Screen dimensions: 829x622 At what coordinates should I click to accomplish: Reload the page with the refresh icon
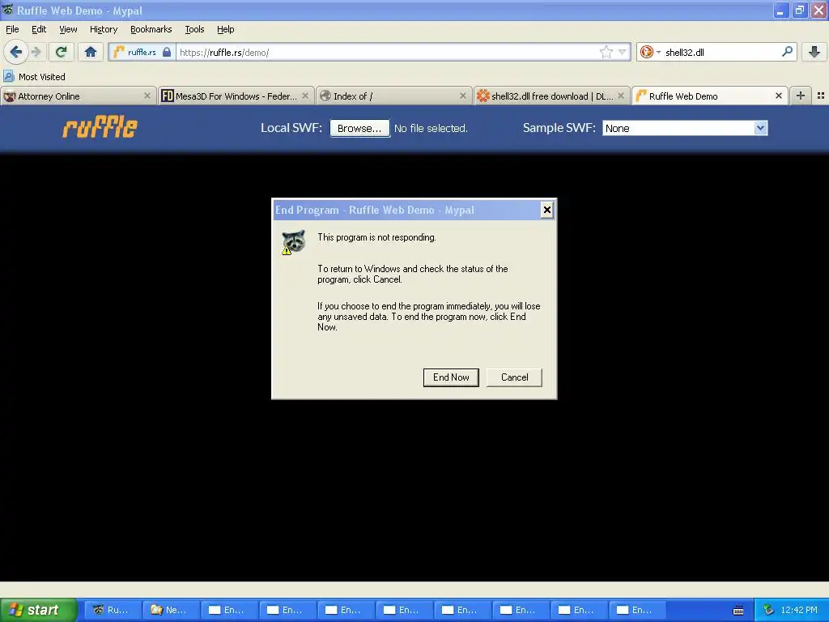point(62,52)
